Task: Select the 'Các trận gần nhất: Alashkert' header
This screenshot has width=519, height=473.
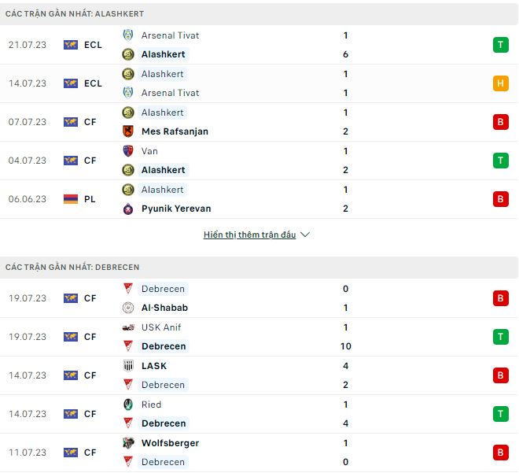Action: (x=75, y=14)
